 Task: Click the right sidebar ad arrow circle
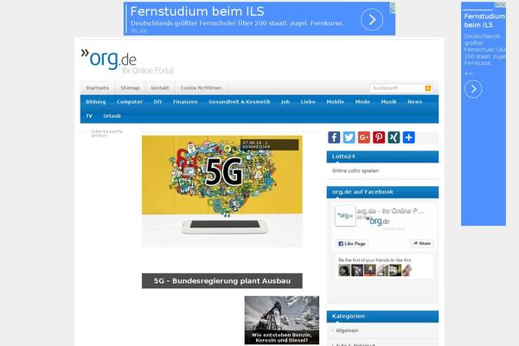tap(473, 89)
